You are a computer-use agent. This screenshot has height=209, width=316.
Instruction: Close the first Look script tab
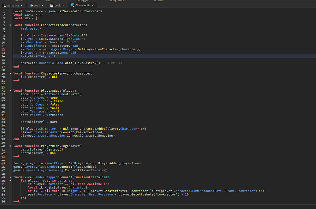pos(43,5)
